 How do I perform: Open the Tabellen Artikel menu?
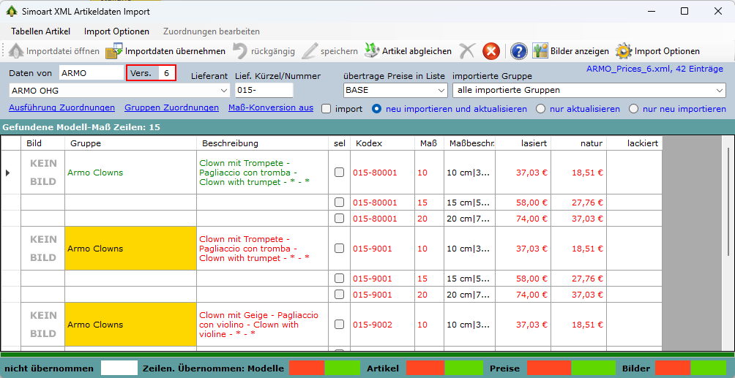click(x=40, y=31)
